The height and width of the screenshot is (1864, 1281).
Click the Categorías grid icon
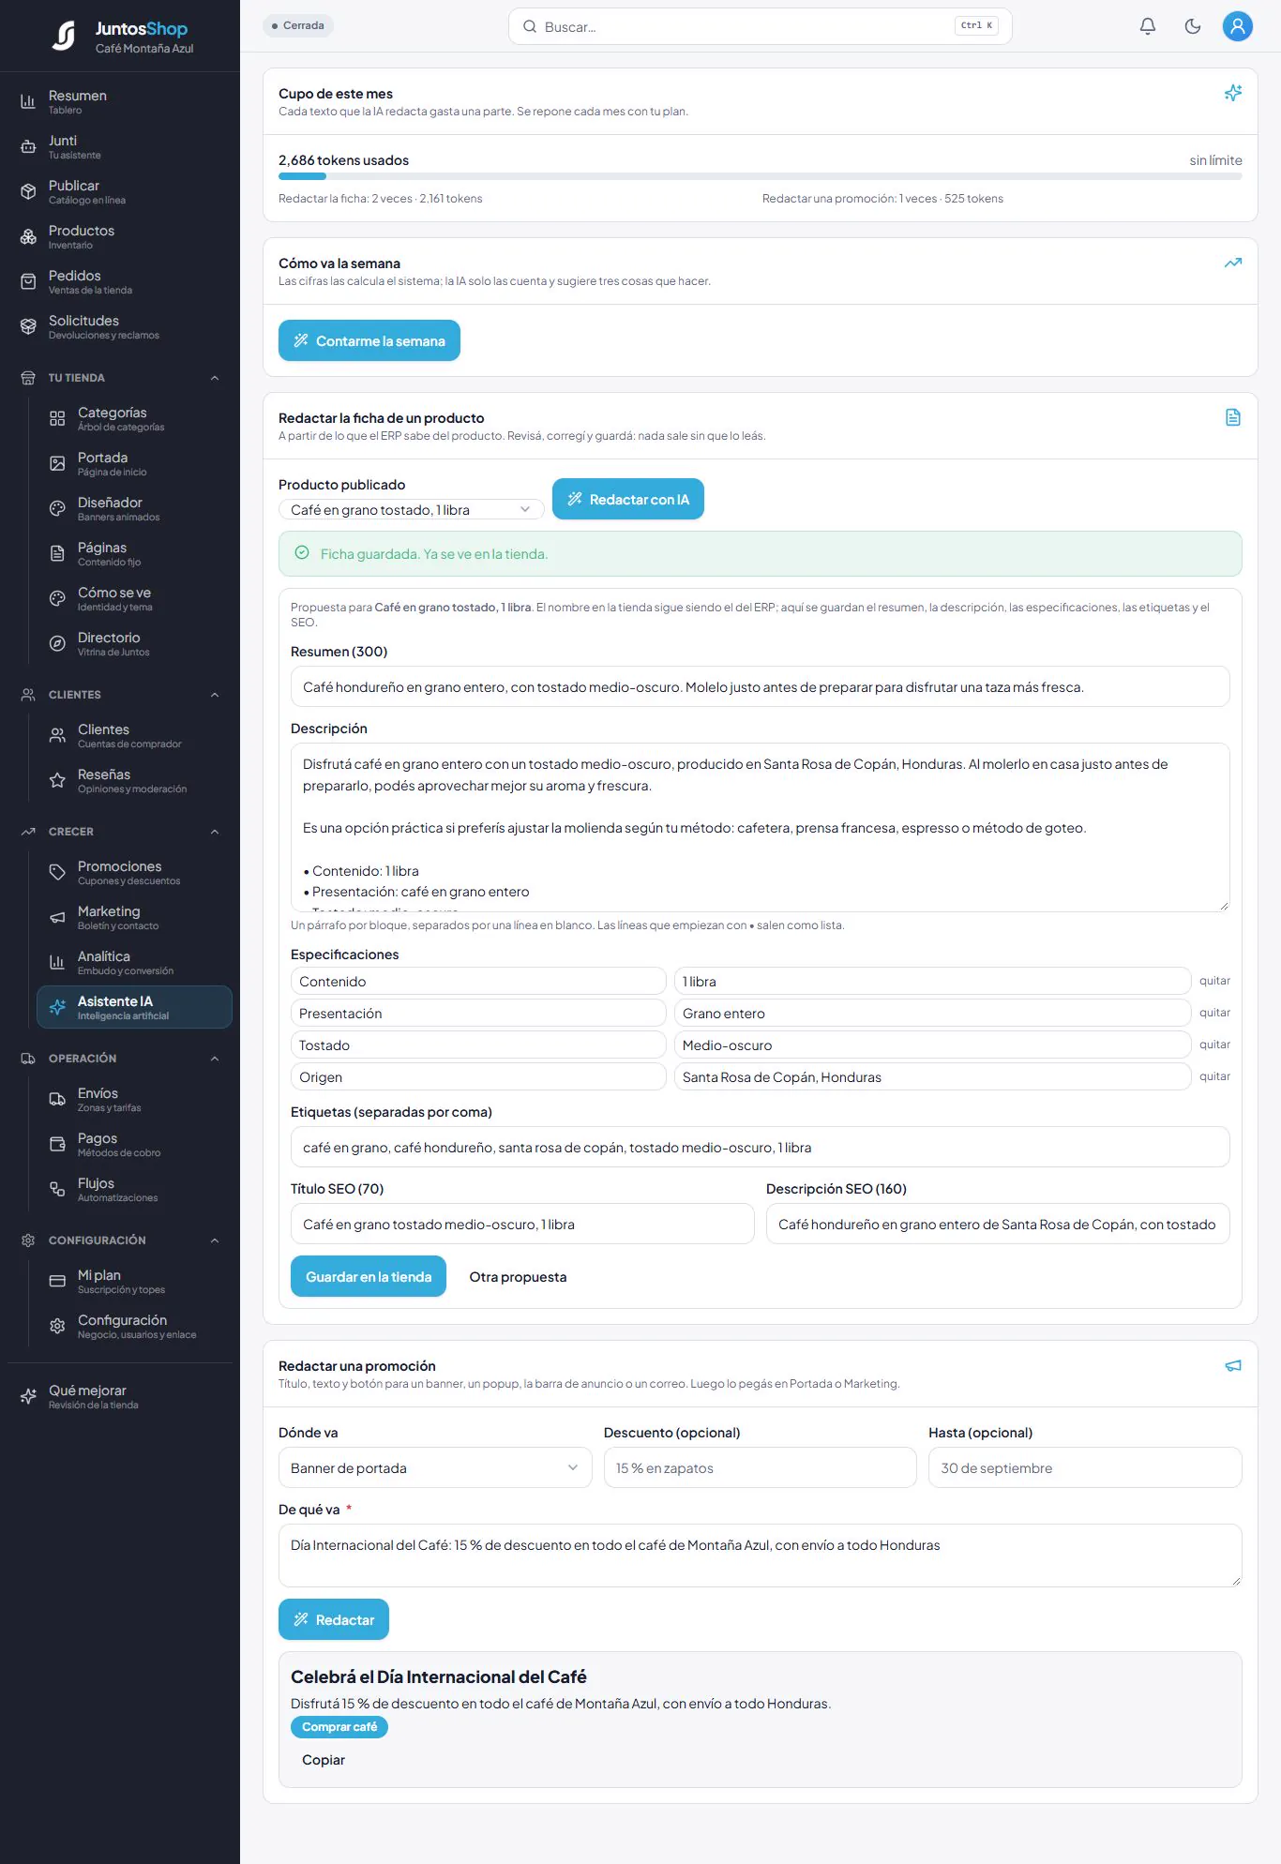point(57,418)
